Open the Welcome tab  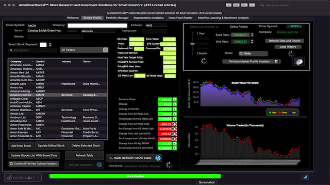(x=73, y=18)
